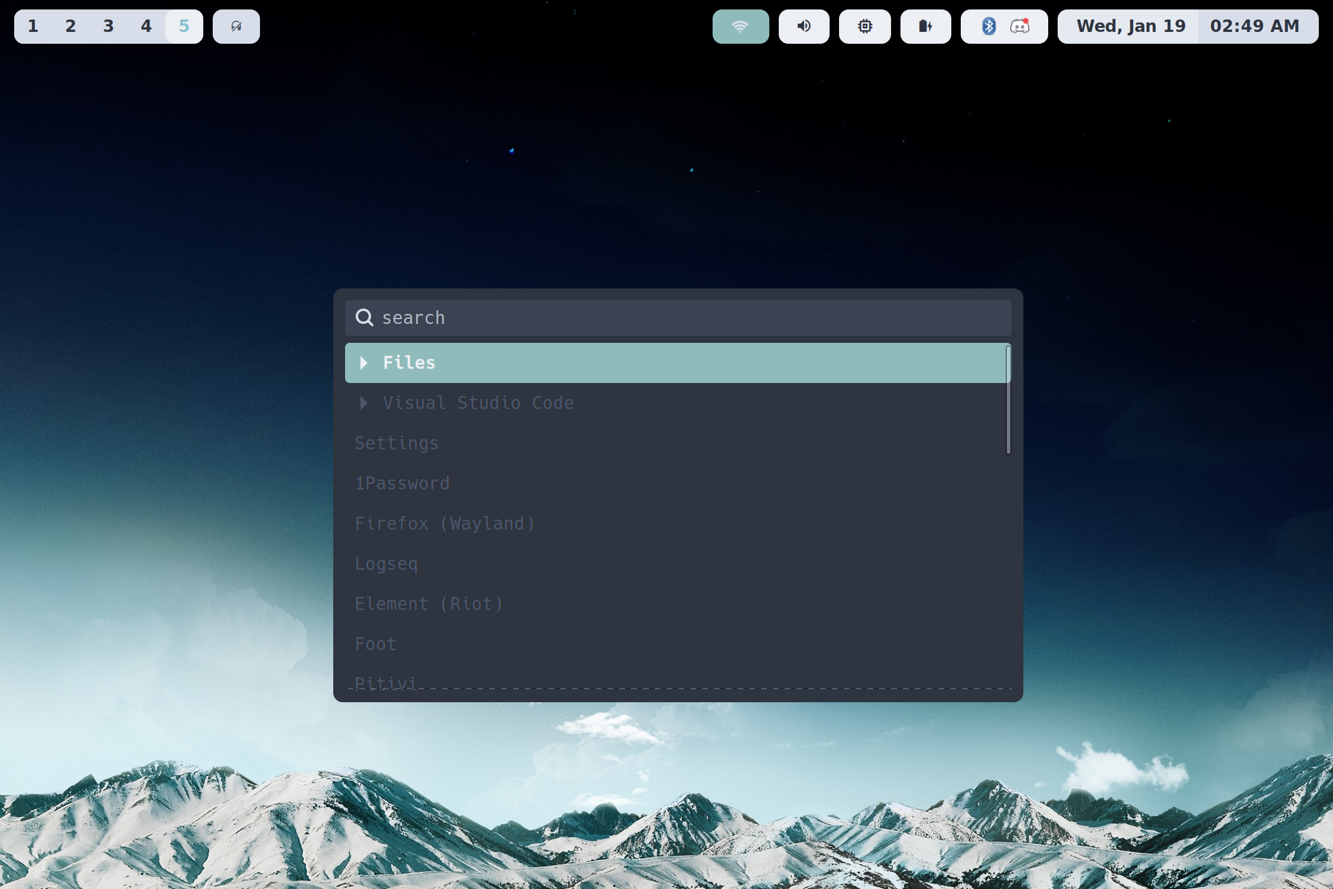Open 1Password from the launcher list
Image resolution: width=1333 pixels, height=889 pixels.
click(x=402, y=484)
